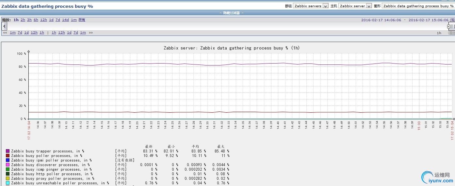Move period back by 7d
Viewport: 455px width, 186px height.
tap(20, 33)
